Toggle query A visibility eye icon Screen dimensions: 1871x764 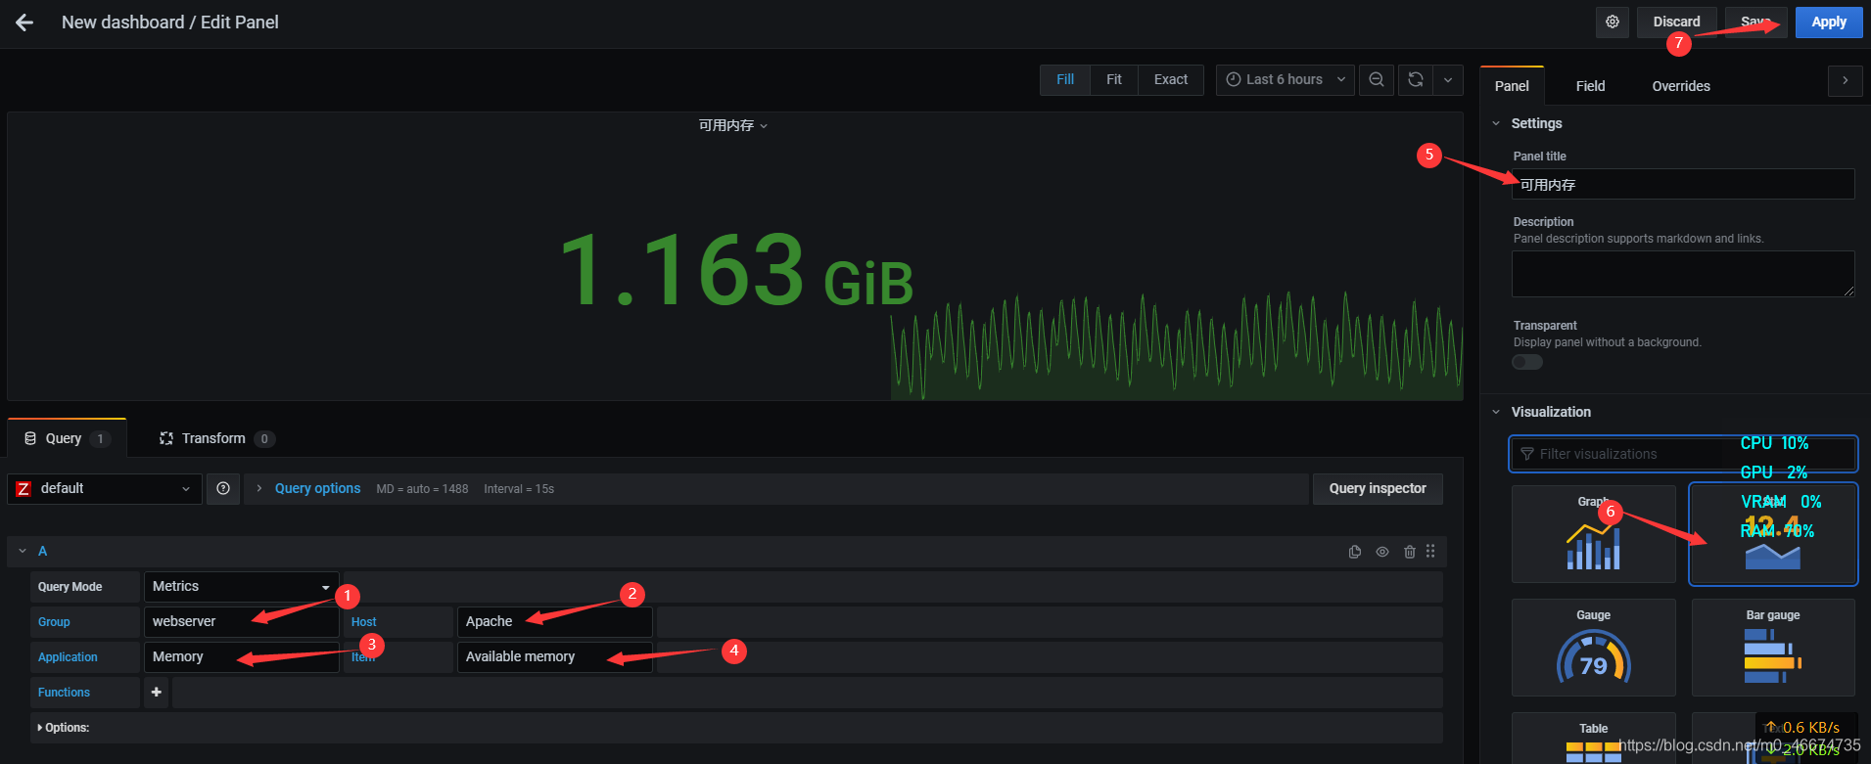coord(1381,552)
